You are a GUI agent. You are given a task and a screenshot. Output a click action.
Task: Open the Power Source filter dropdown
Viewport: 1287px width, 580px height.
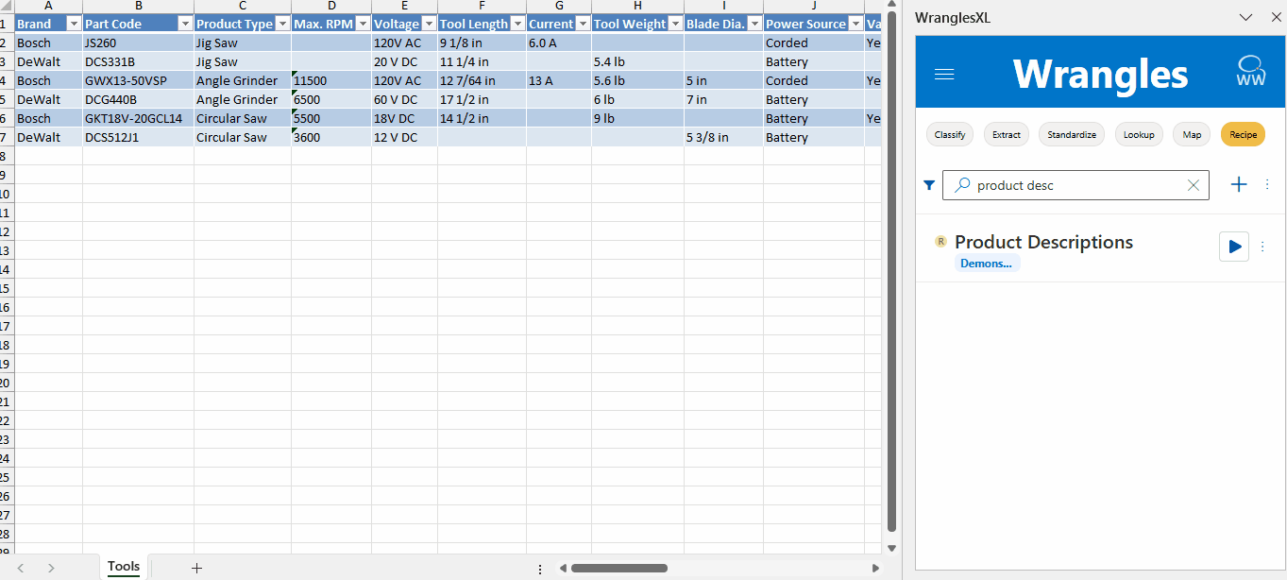[x=855, y=23]
